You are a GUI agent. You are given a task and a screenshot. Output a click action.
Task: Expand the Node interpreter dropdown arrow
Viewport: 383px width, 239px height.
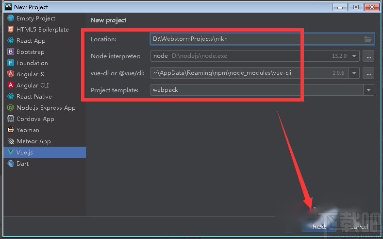(x=354, y=56)
